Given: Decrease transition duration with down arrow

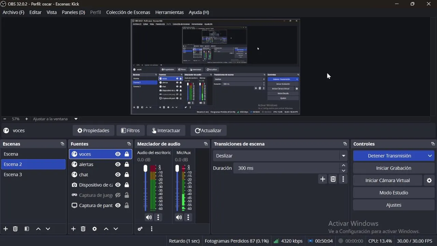Looking at the screenshot, I should (343, 170).
